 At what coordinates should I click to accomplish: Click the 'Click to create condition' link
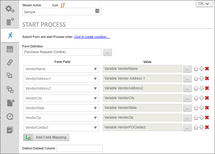tap(92, 37)
